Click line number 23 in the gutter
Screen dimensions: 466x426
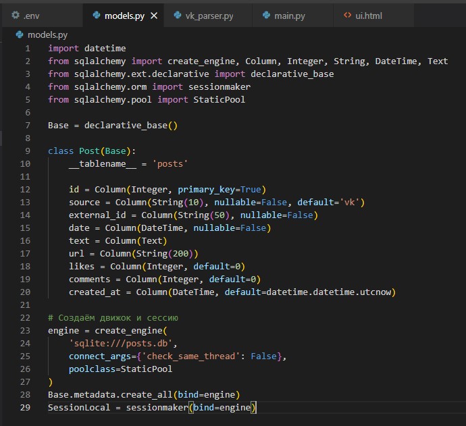coord(25,330)
